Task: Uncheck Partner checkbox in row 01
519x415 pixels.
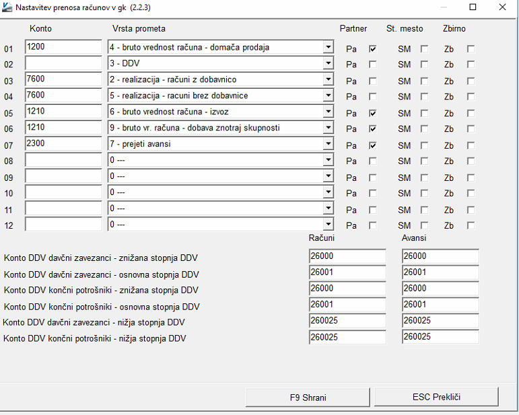Action: [372, 48]
